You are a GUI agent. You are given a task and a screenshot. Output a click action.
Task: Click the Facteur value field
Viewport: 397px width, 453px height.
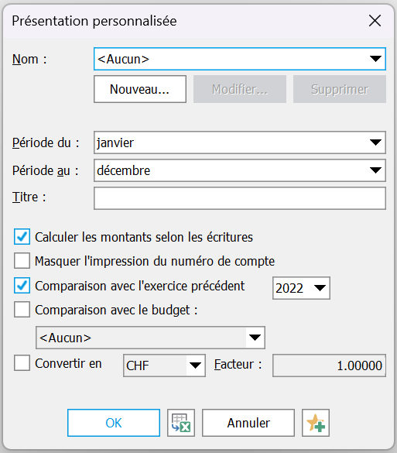[x=329, y=365]
